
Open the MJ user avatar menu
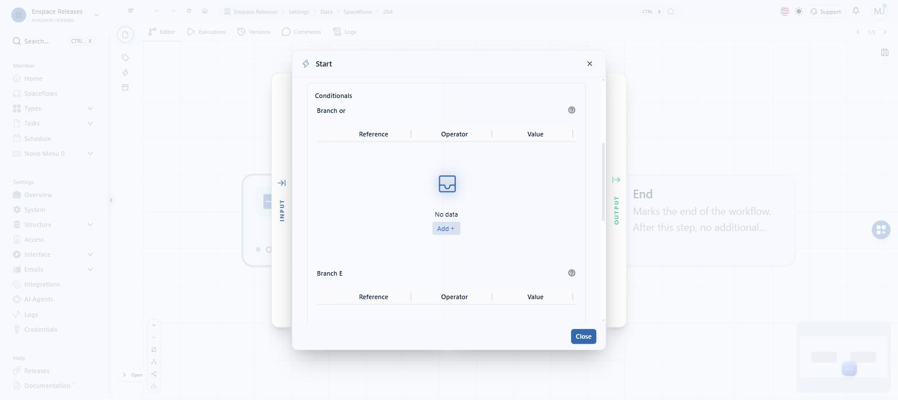point(879,11)
